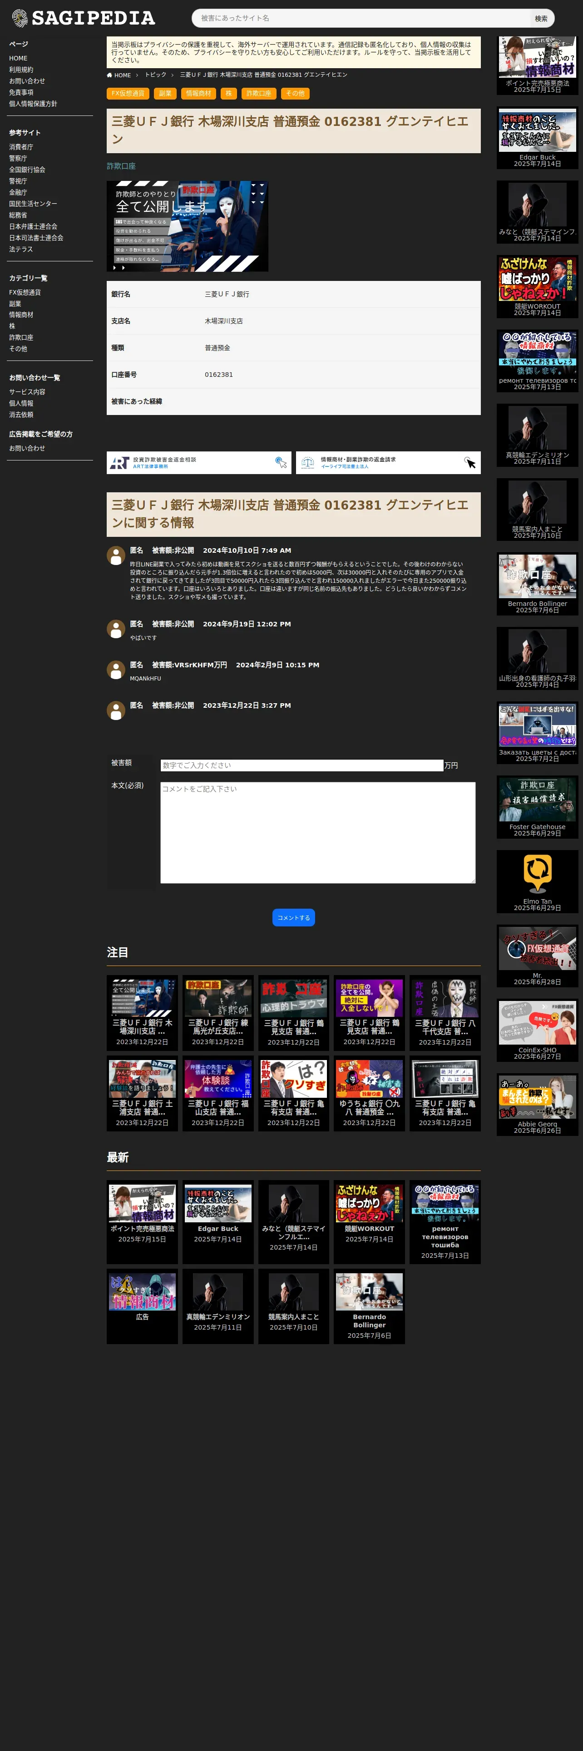Open right sidebar Bernardo Bollinger post
The width and height of the screenshot is (583, 1751).
pos(538,585)
